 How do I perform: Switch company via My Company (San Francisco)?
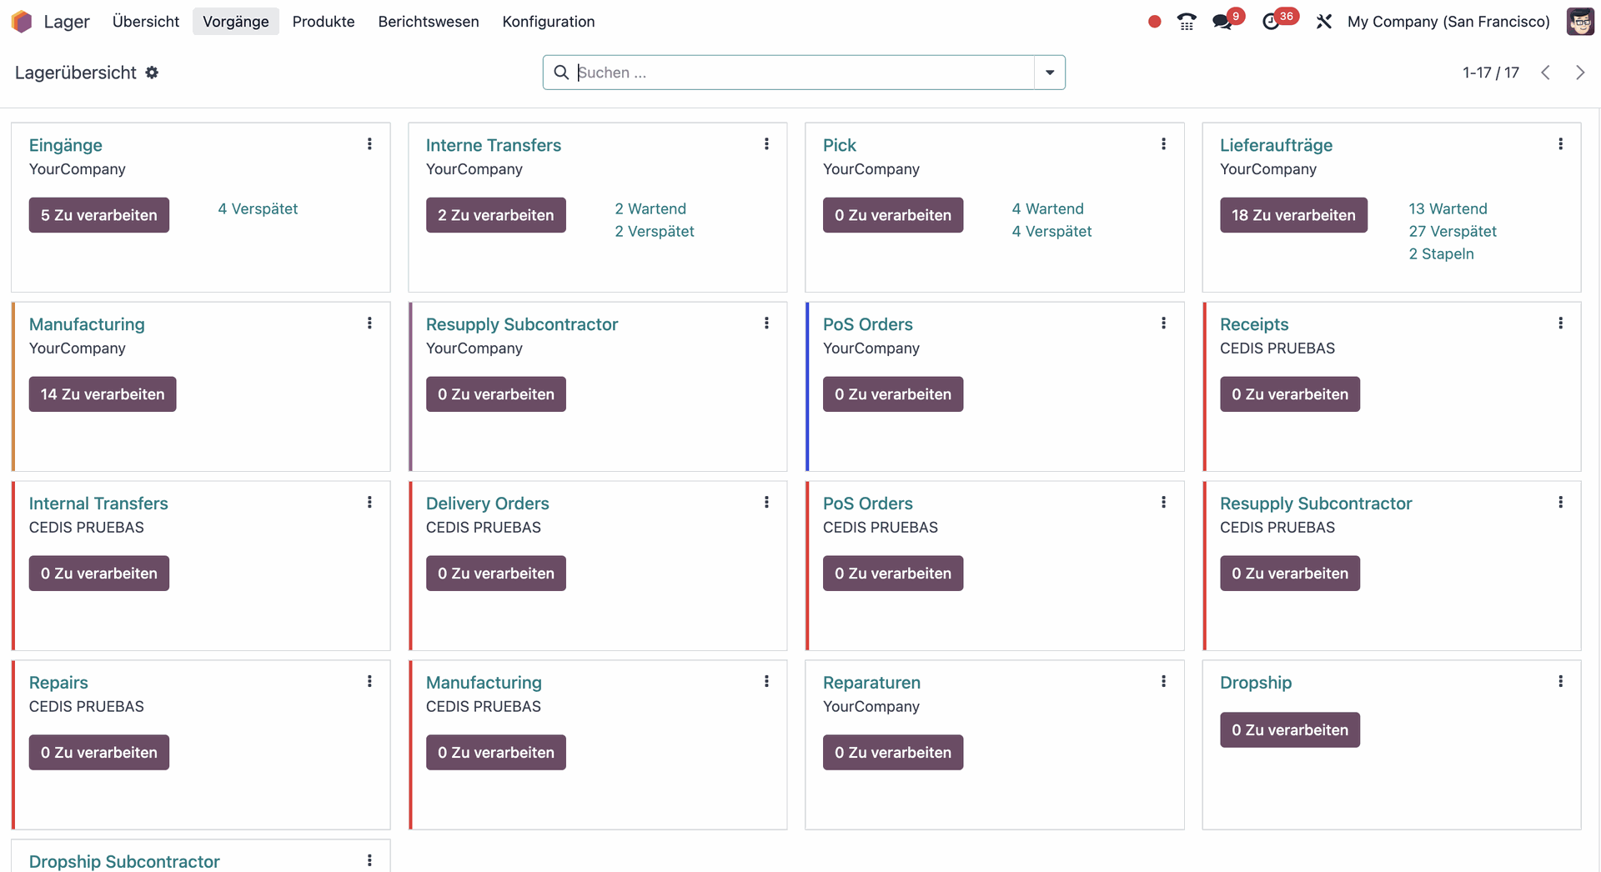[x=1448, y=22]
